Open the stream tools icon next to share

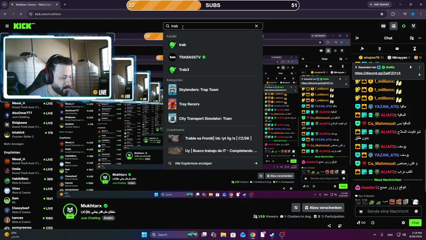[340, 226]
